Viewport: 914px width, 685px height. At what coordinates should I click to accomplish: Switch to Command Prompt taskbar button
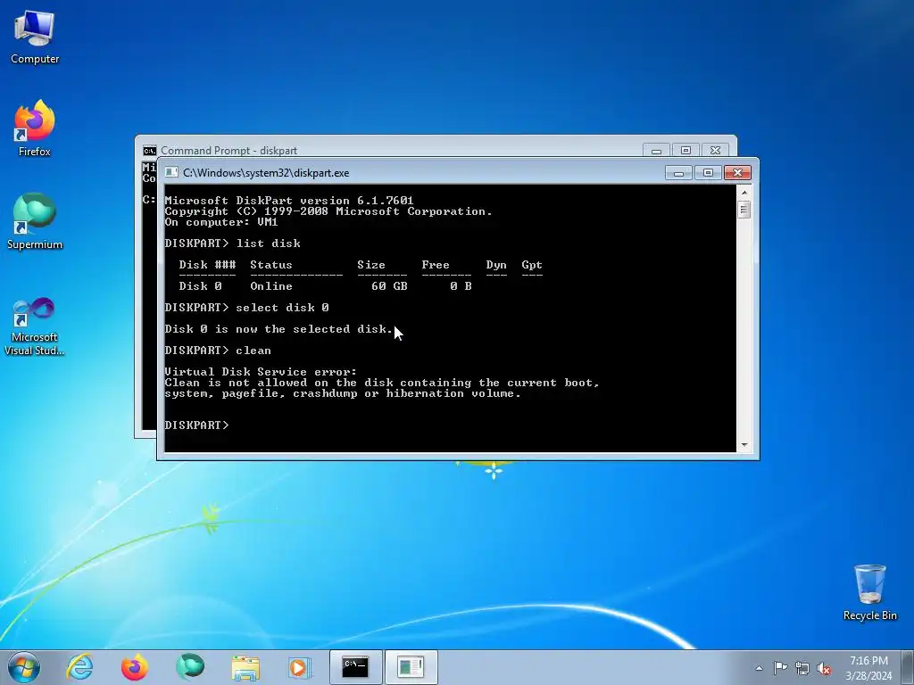coord(355,667)
